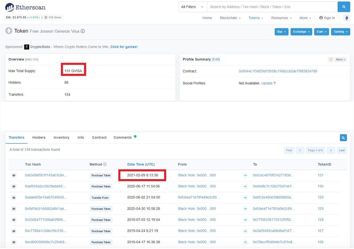The image size is (354, 249).
Task: Go to the next page arrow in pagination
Action: tap(331, 150)
